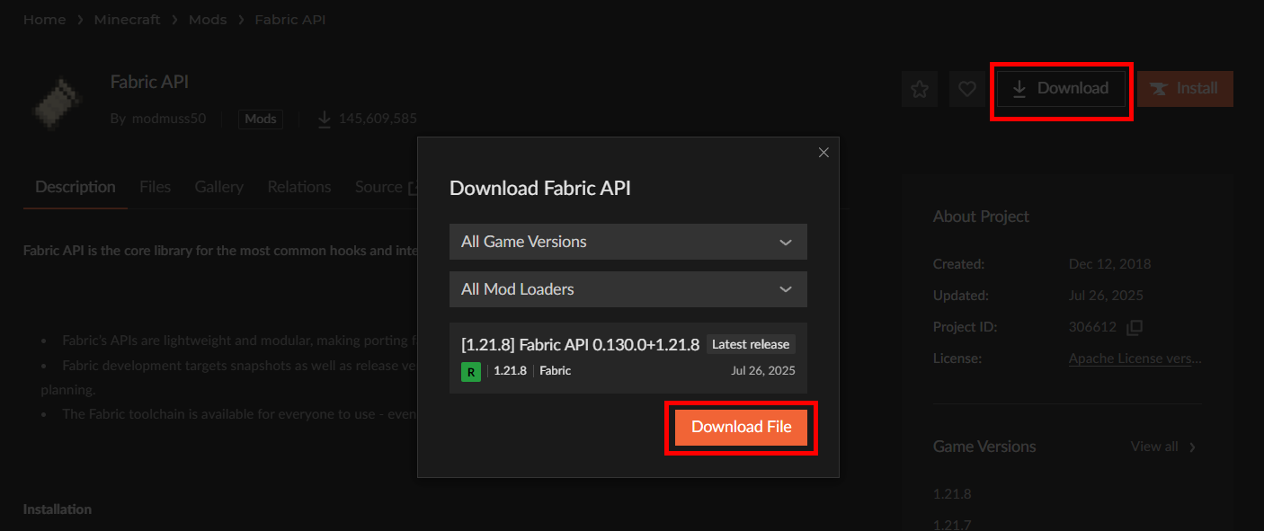This screenshot has height=531, width=1264.
Task: Go to Mods breadcrumb
Action: (x=208, y=19)
